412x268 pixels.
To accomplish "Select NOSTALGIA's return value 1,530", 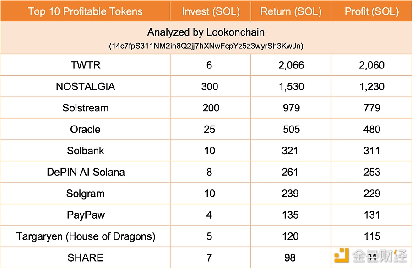I will (x=291, y=87).
